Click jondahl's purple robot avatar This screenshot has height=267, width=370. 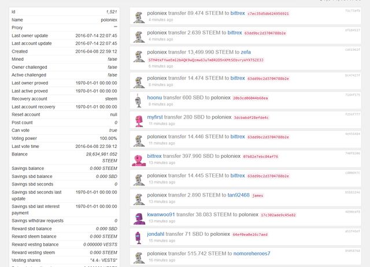pos(138,238)
